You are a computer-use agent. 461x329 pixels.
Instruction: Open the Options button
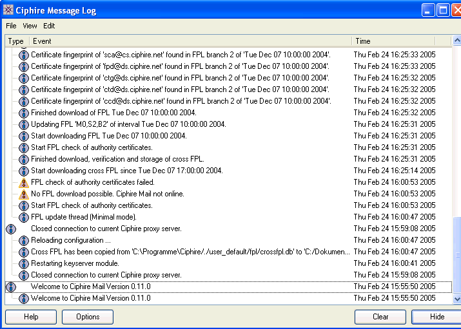click(88, 317)
